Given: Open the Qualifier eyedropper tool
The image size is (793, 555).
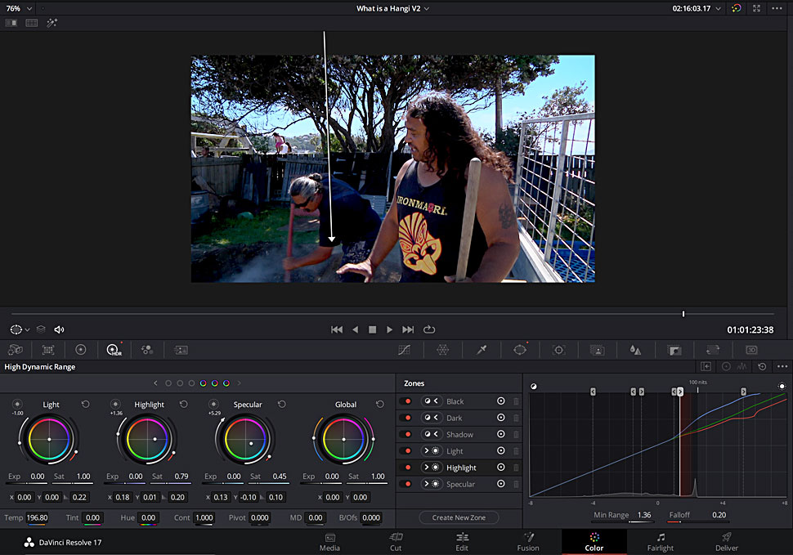Looking at the screenshot, I should click(482, 349).
